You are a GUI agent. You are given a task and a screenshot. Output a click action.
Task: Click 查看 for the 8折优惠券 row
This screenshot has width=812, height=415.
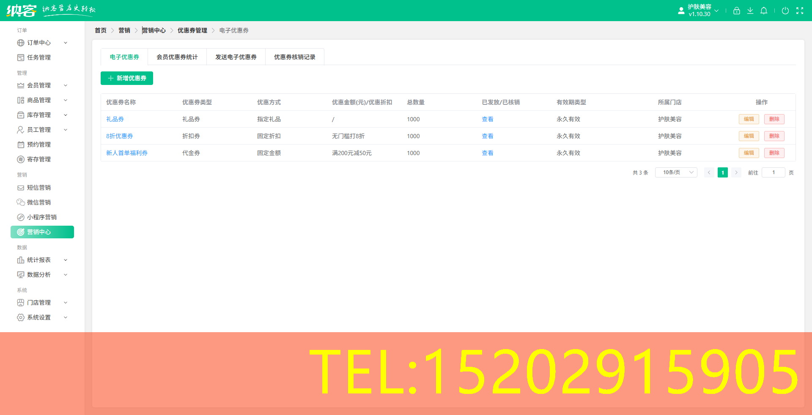pyautogui.click(x=487, y=136)
